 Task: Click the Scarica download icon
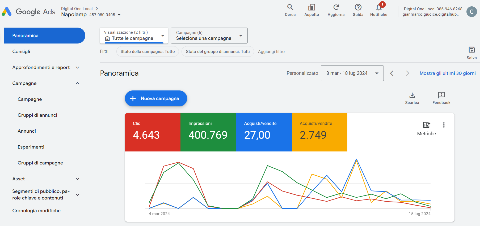coord(412,95)
